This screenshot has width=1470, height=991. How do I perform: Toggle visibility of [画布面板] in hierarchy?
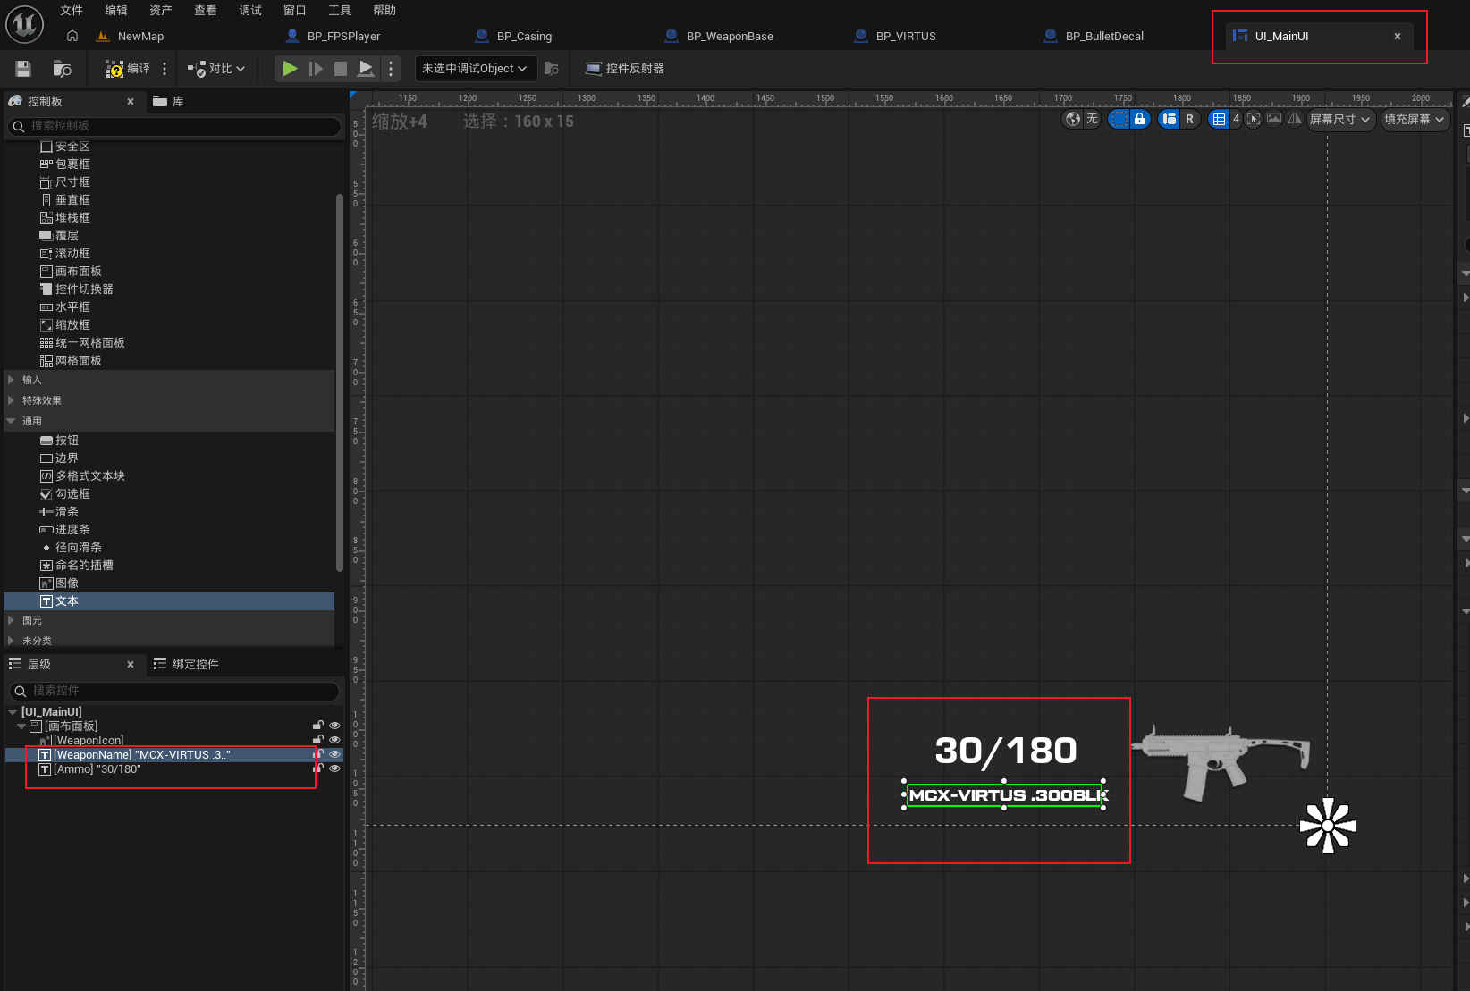334,726
